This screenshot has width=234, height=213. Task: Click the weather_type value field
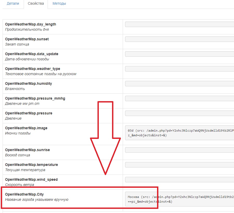click(179, 69)
